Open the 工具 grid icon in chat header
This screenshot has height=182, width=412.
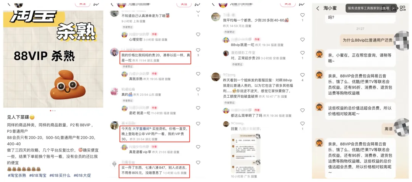[x=402, y=8]
